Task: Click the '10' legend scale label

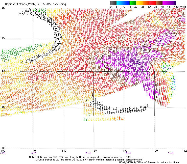Action: 124,7
